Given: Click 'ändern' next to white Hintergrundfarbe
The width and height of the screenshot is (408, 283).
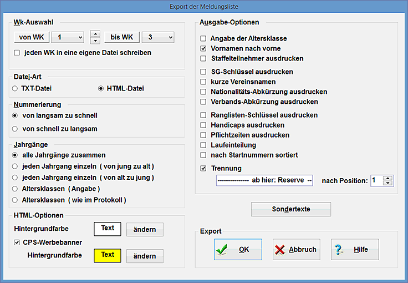Looking at the screenshot, I should tap(145, 229).
